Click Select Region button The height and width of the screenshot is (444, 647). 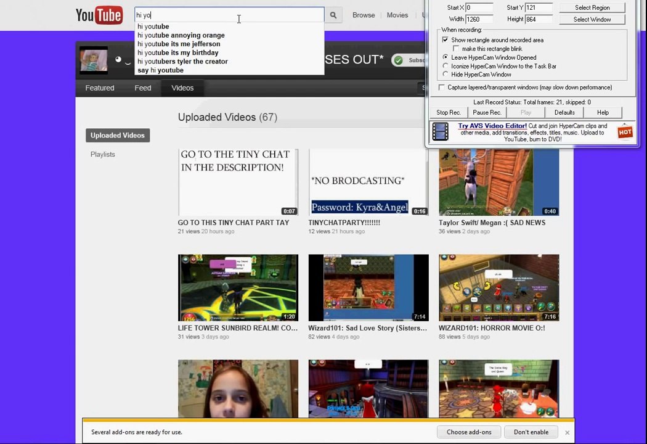(x=592, y=7)
